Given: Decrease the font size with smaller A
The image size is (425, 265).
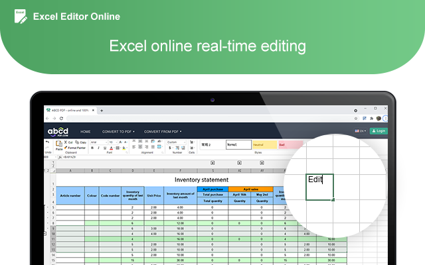Looking at the screenshot, I should tap(126, 142).
